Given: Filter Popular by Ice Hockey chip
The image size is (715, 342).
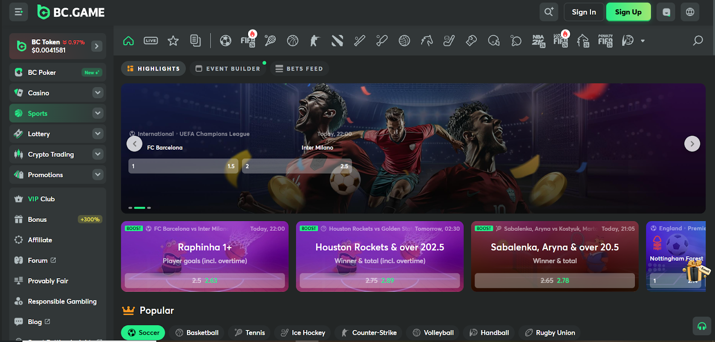Looking at the screenshot, I should tap(303, 333).
